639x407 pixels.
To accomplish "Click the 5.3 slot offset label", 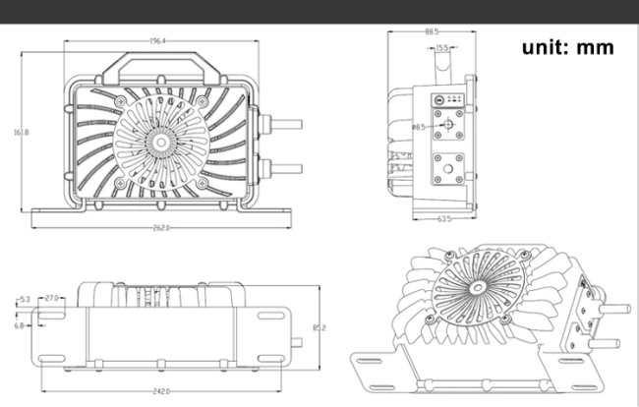I will coord(25,300).
